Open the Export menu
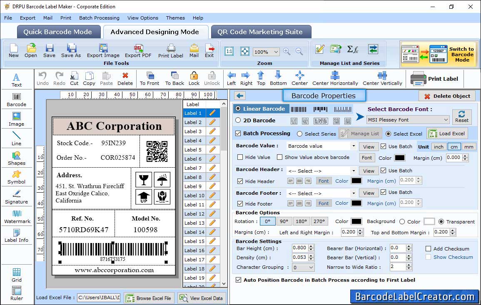The image size is (481, 305). click(x=27, y=18)
